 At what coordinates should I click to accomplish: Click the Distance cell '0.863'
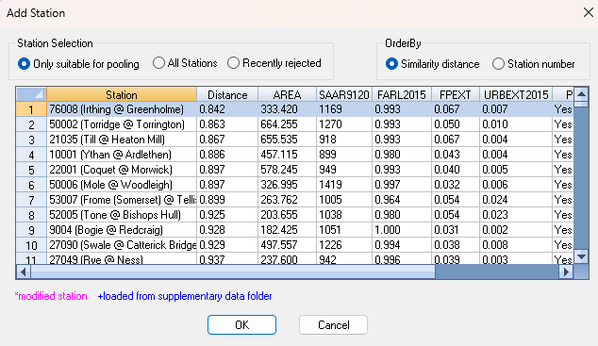[227, 124]
